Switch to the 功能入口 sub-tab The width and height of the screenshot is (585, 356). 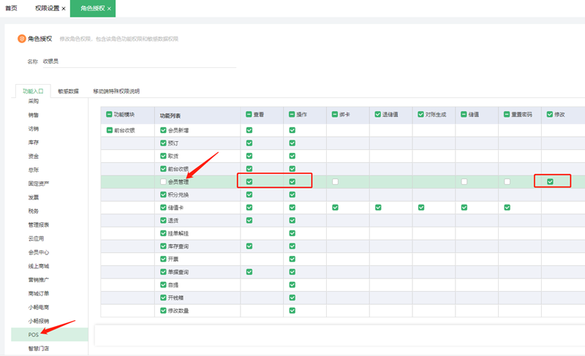point(33,91)
